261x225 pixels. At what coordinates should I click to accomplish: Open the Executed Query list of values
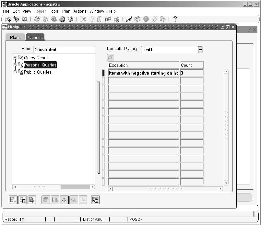[x=200, y=50]
